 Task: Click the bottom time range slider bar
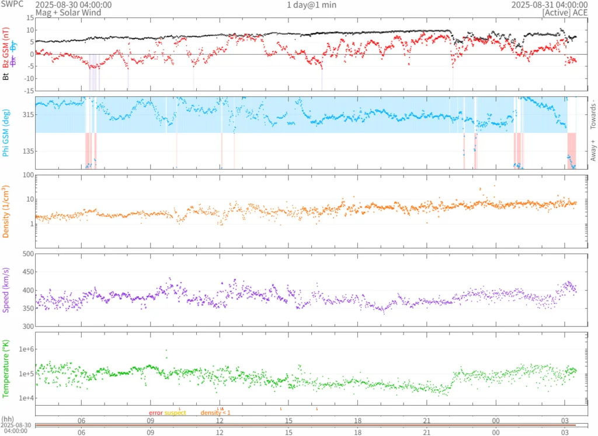[x=305, y=425]
